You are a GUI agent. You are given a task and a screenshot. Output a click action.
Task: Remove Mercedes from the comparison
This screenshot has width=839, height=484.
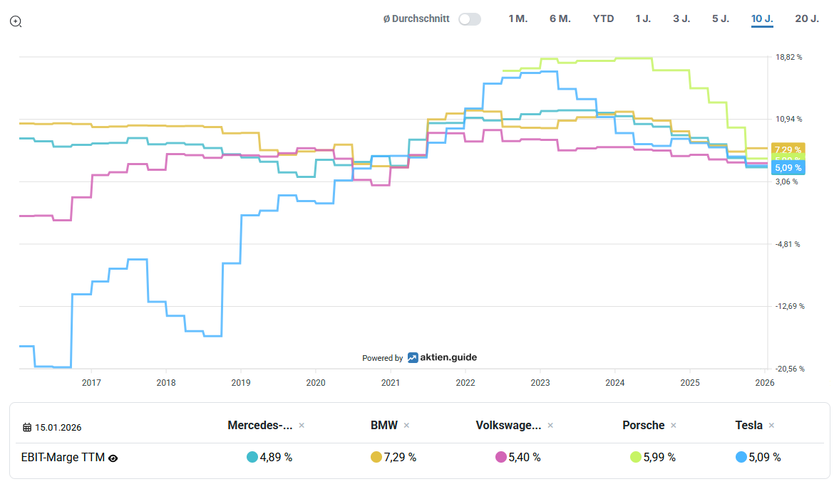(302, 425)
